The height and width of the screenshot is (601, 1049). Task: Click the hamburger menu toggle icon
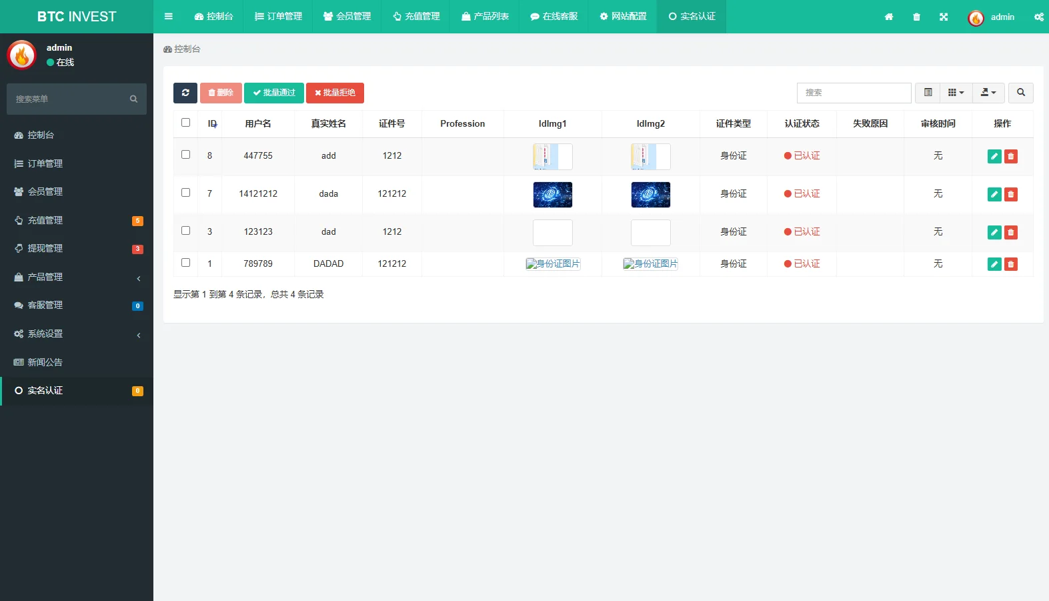(x=169, y=17)
